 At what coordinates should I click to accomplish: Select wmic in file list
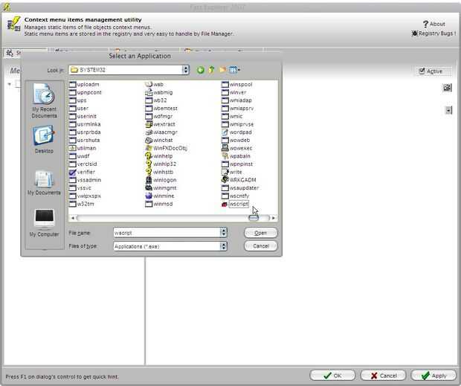(232, 116)
